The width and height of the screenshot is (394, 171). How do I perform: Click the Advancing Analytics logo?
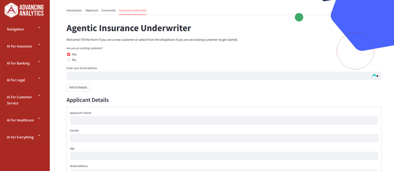24,10
